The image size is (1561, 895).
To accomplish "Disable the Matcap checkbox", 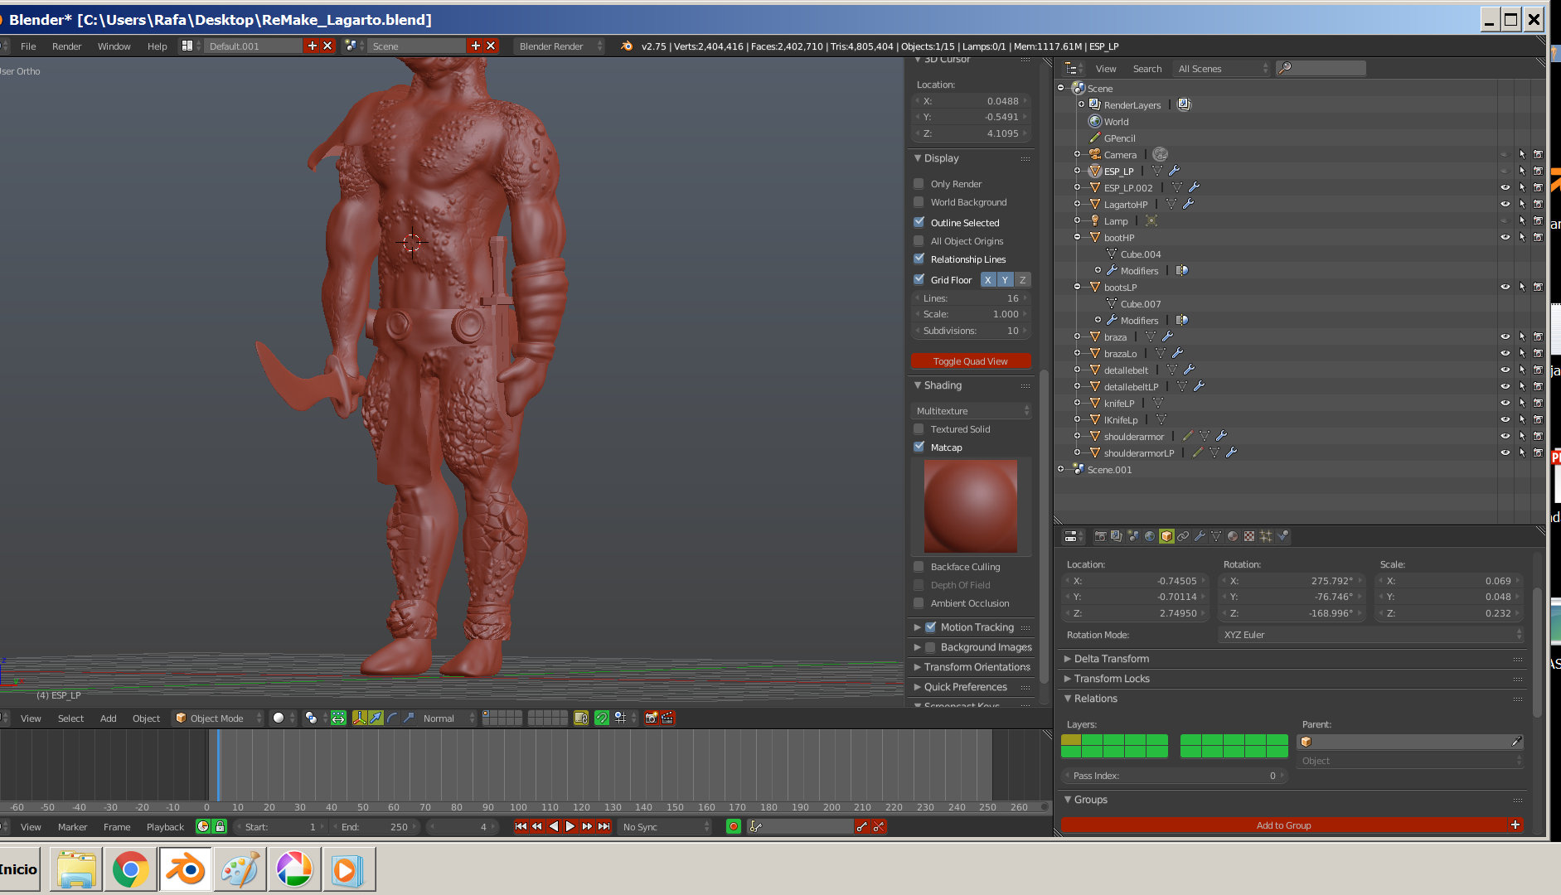I will click(x=919, y=447).
